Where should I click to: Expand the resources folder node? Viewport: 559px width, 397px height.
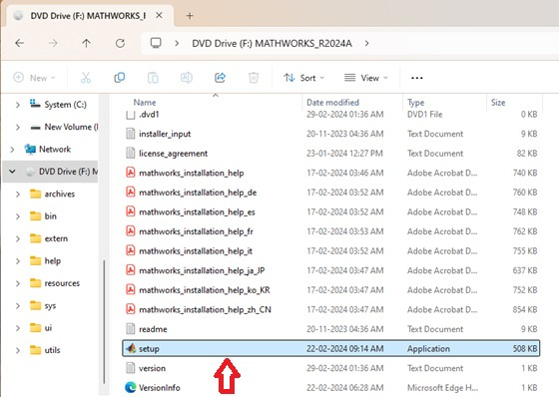pyautogui.click(x=18, y=283)
